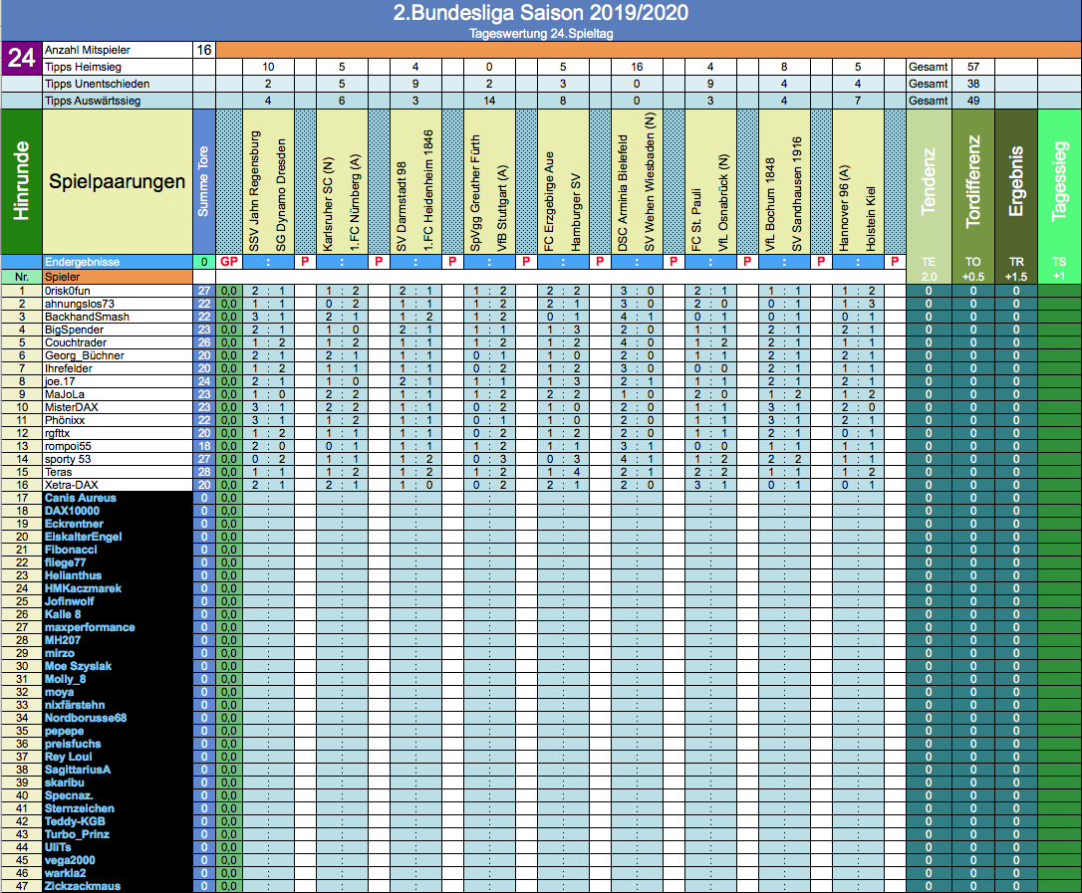Click the 'SSV Jahn Regensburg' team header
Image resolution: width=1082 pixels, height=893 pixels.
tap(255, 191)
